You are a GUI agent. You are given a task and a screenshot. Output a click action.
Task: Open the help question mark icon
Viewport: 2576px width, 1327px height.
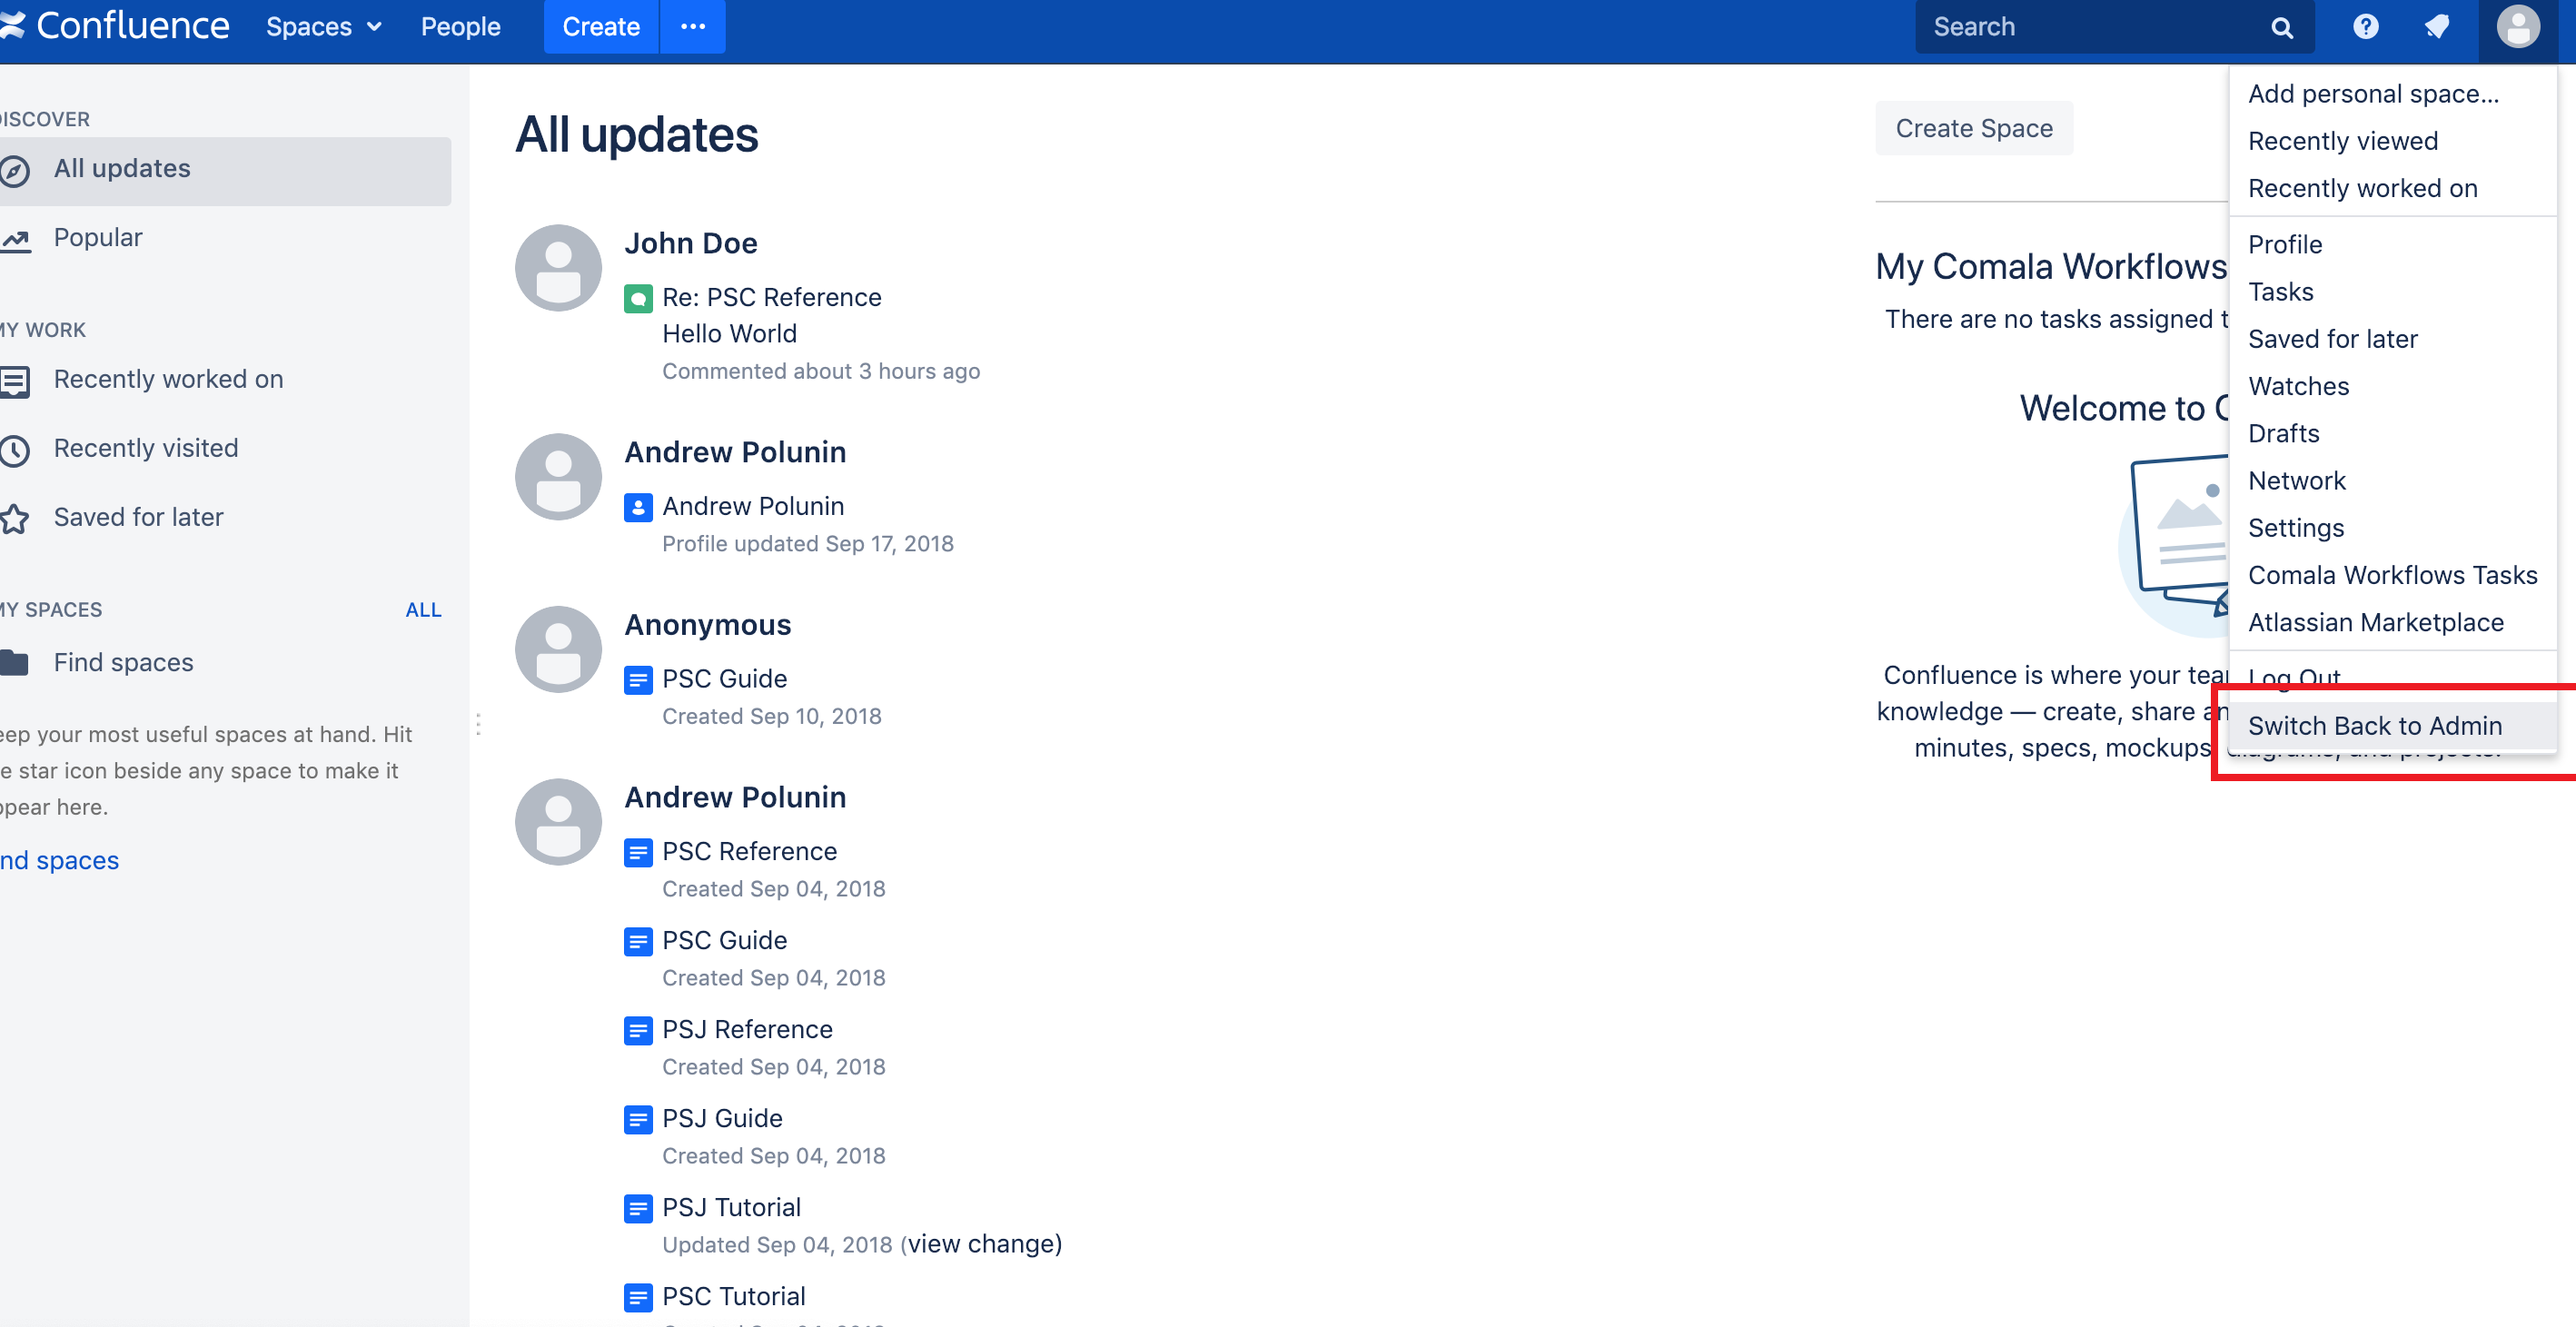pyautogui.click(x=2365, y=27)
